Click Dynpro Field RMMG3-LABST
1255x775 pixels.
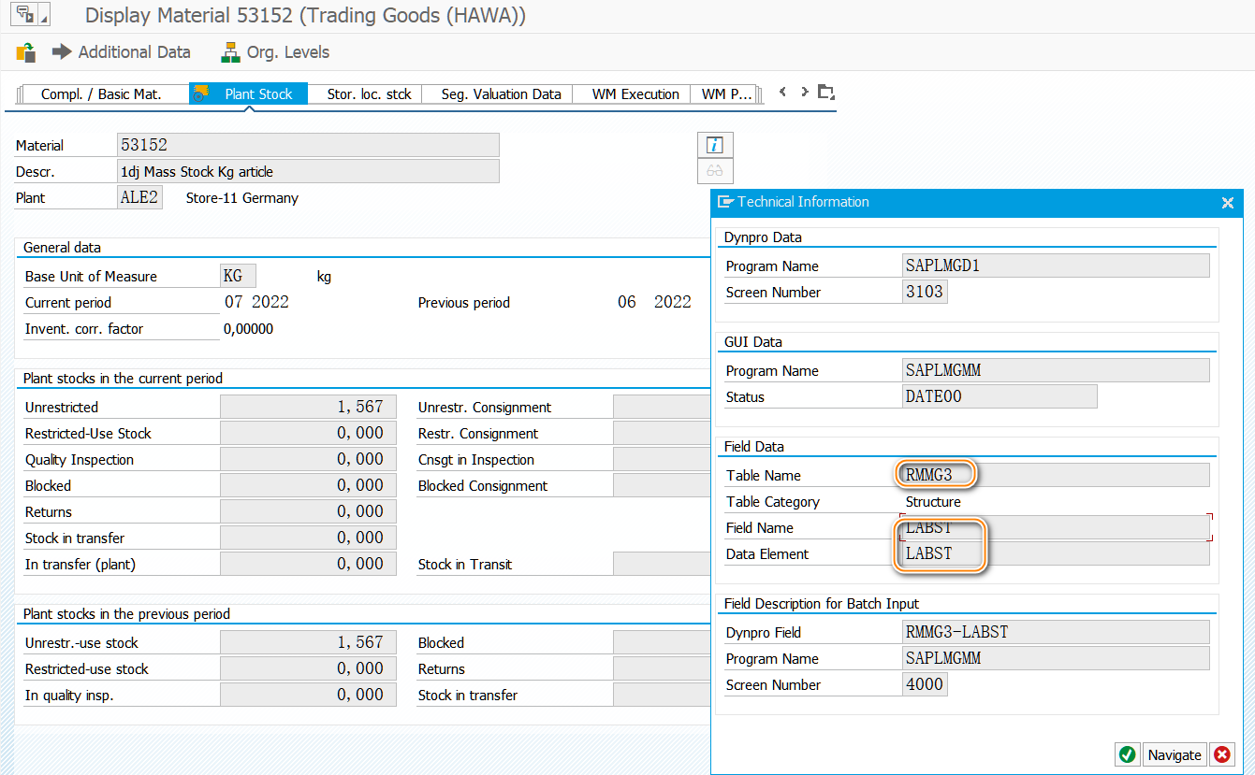click(x=1056, y=632)
